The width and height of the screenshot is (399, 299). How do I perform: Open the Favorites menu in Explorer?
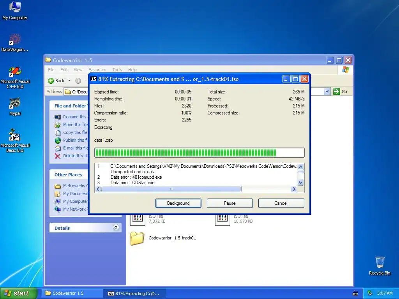coord(97,70)
